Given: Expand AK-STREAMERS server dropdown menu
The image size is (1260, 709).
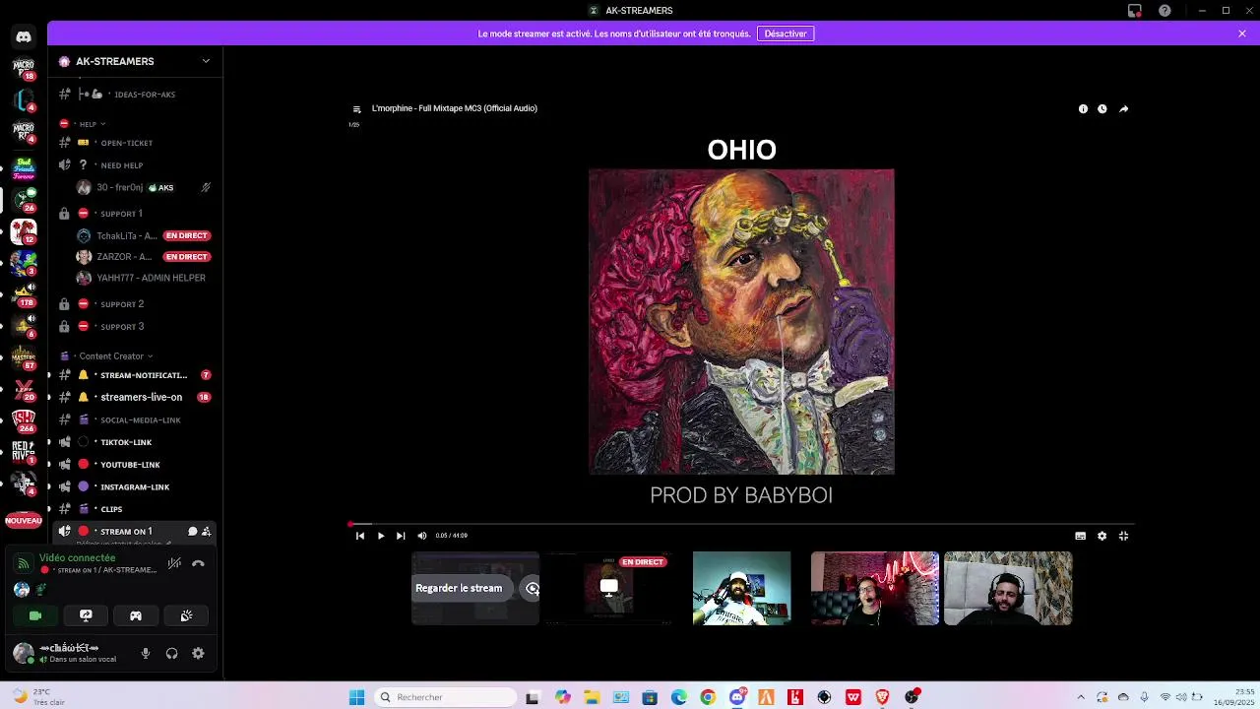Looking at the screenshot, I should coord(206,61).
